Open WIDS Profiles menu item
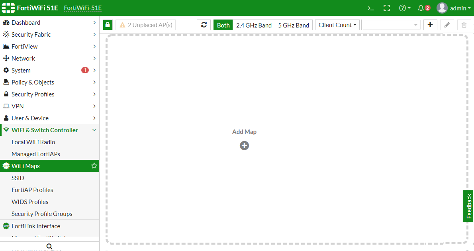The width and height of the screenshot is (474, 251). coord(49,202)
